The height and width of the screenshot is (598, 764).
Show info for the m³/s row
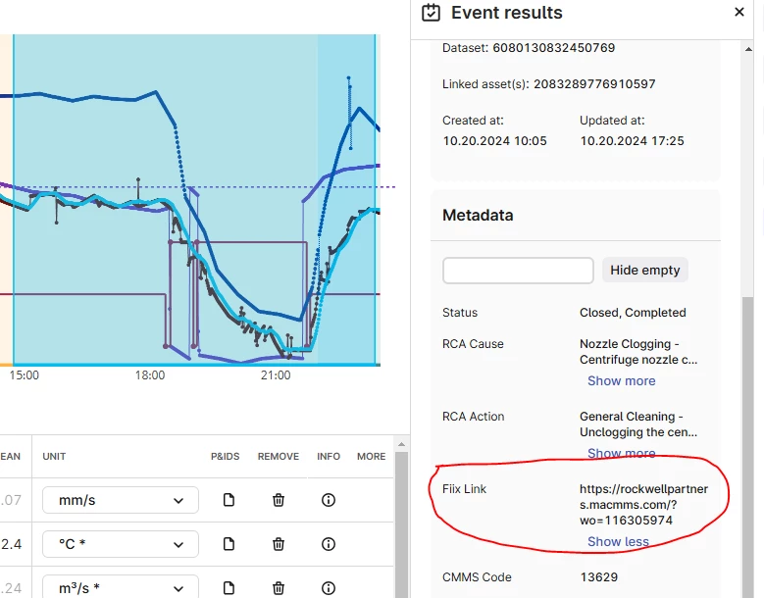pyautogui.click(x=329, y=588)
